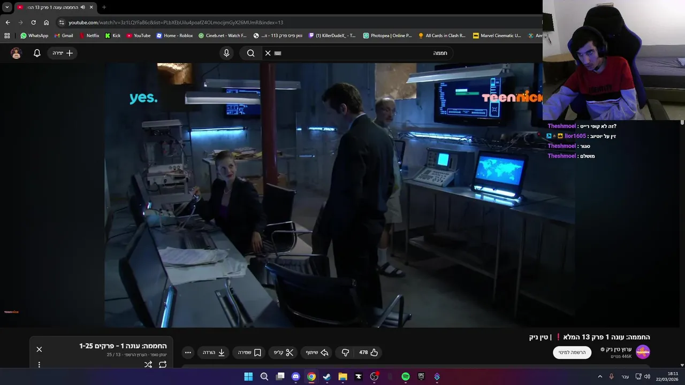This screenshot has height=385, width=685.
Task: Toggle playlist shuffle
Action: click(x=148, y=365)
